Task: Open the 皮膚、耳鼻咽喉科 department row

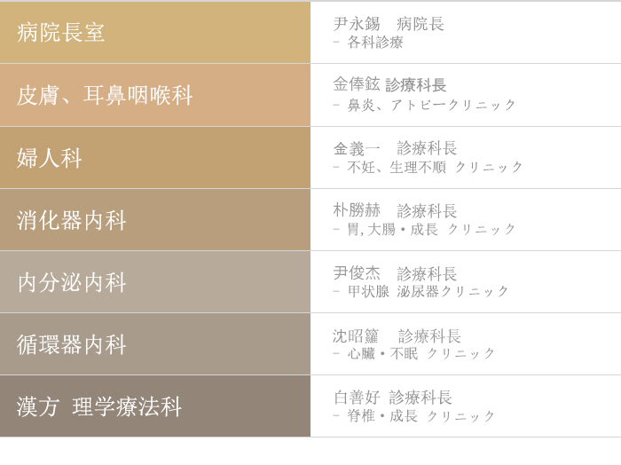Action: [x=155, y=95]
